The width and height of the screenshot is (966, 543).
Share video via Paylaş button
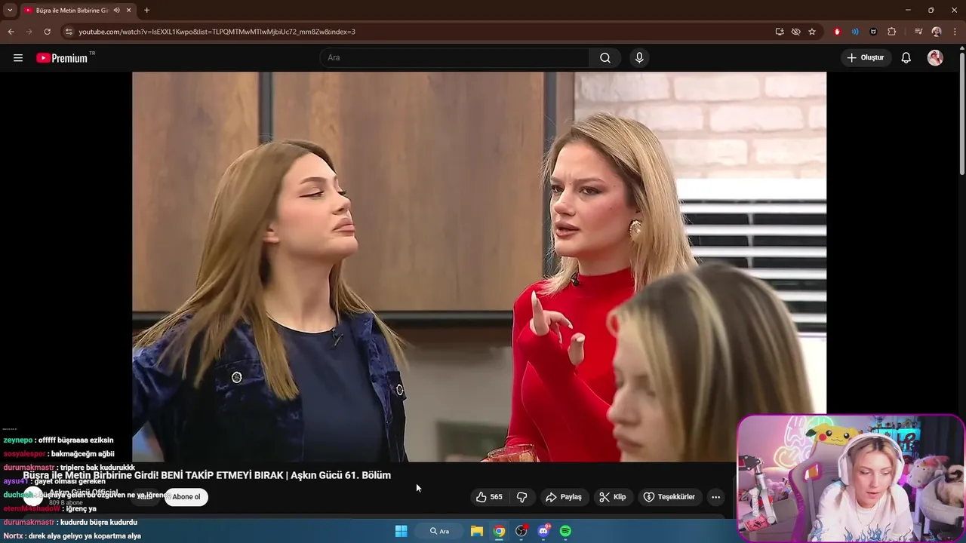click(x=564, y=497)
